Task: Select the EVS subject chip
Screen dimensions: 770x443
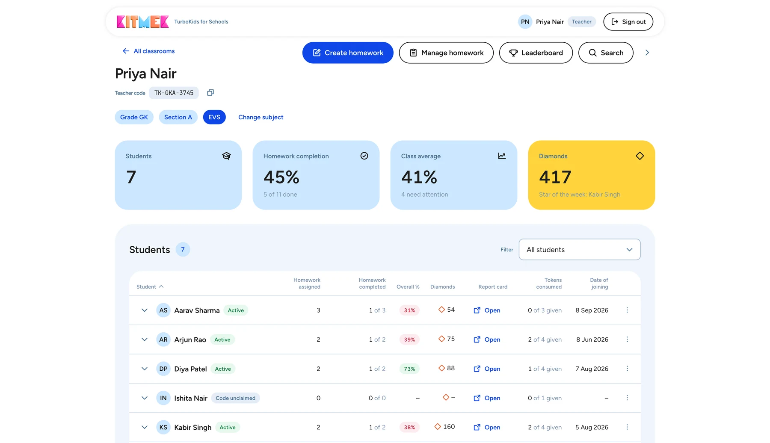Action: 214,117
